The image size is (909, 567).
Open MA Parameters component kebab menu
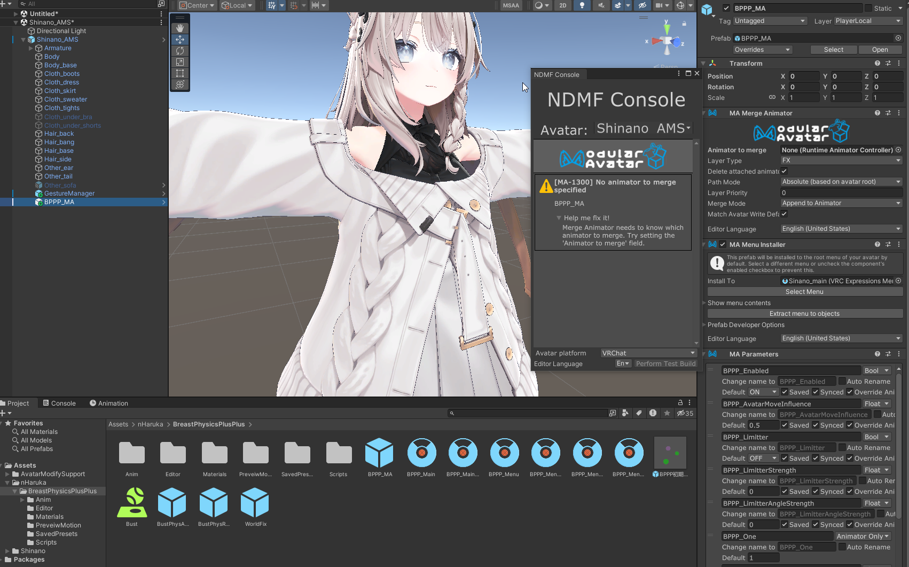[x=899, y=354]
